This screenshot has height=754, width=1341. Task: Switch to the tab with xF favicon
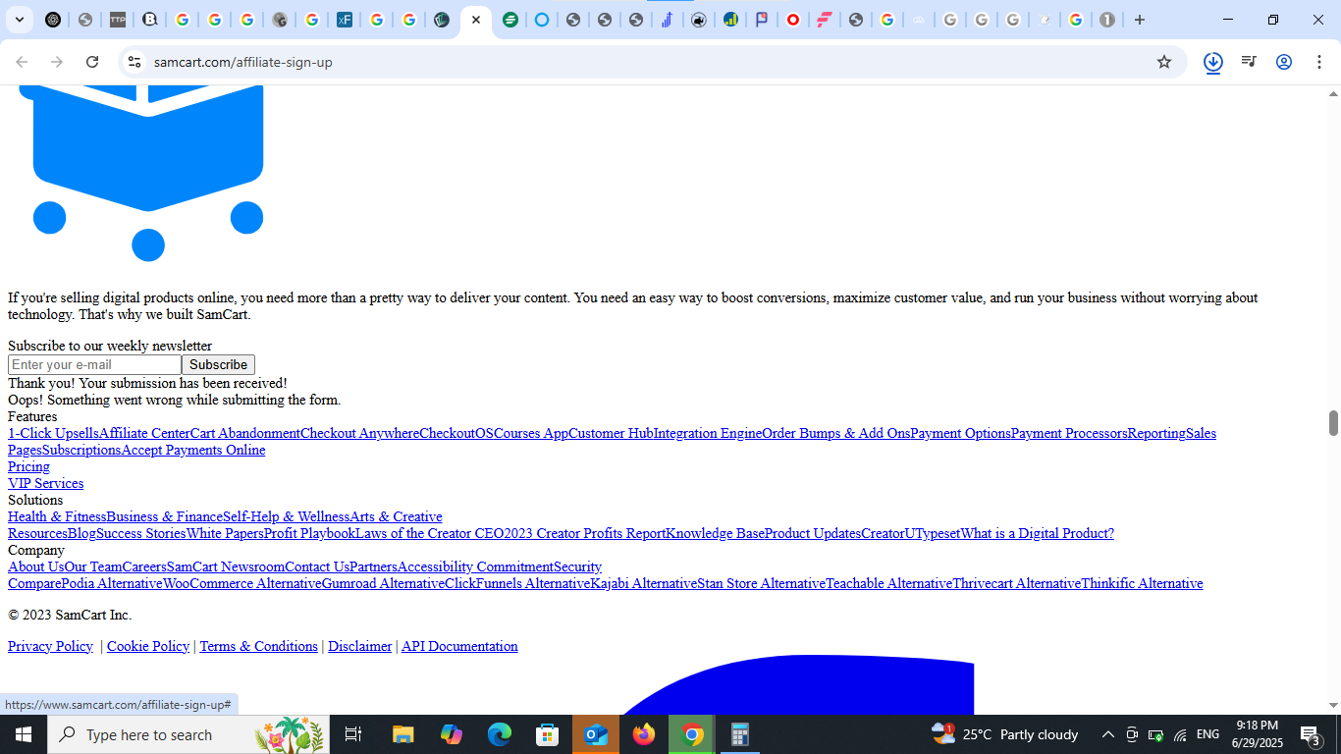(x=345, y=20)
